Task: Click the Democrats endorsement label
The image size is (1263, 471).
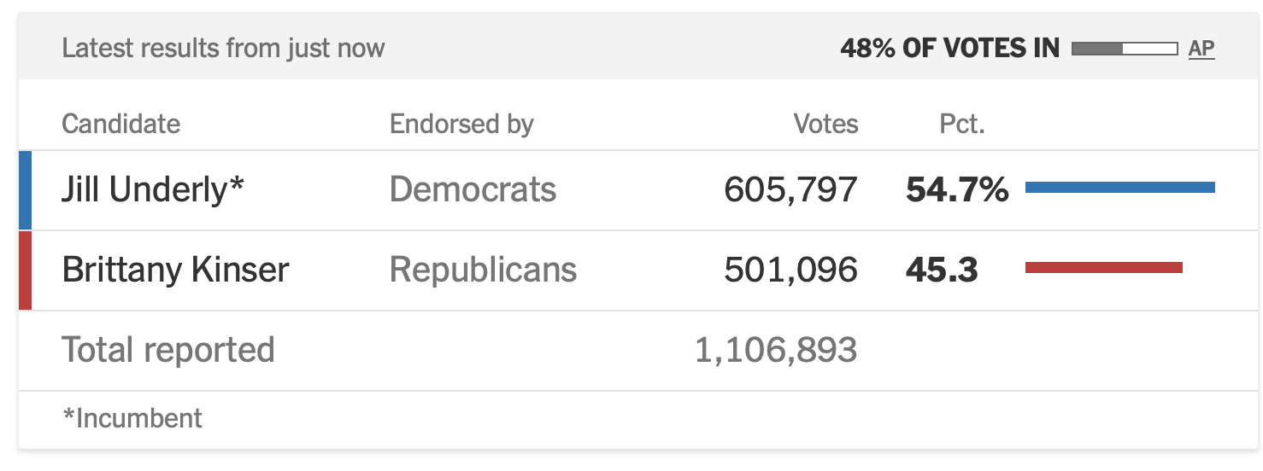Action: [473, 189]
